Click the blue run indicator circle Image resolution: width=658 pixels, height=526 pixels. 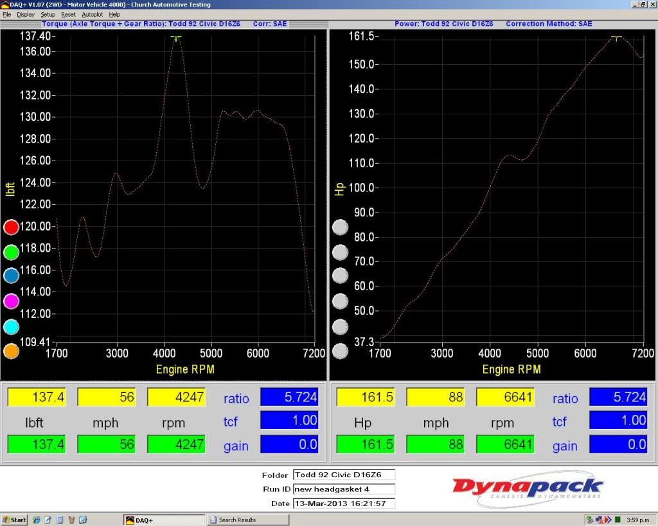(x=11, y=276)
